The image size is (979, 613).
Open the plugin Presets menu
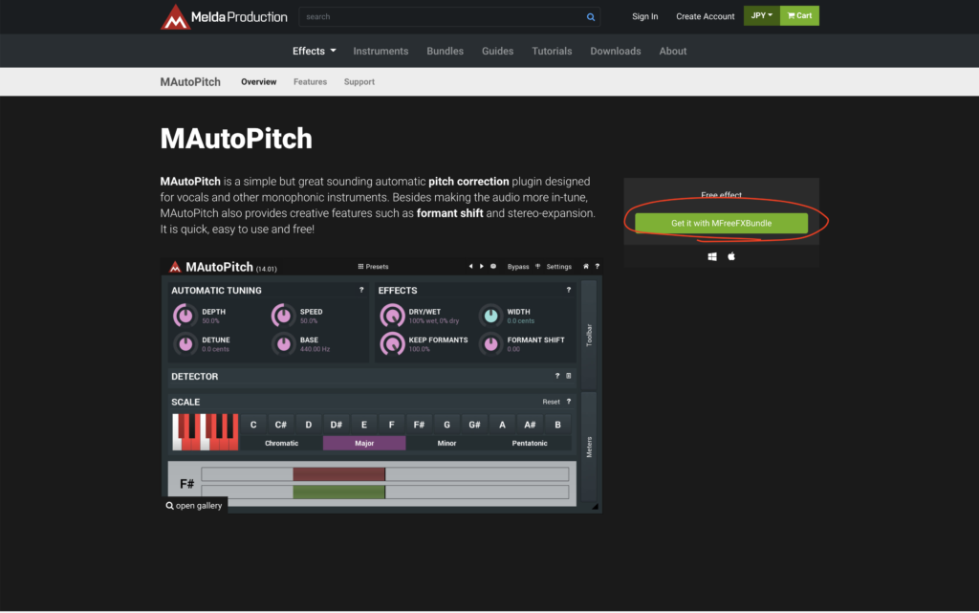tap(373, 267)
